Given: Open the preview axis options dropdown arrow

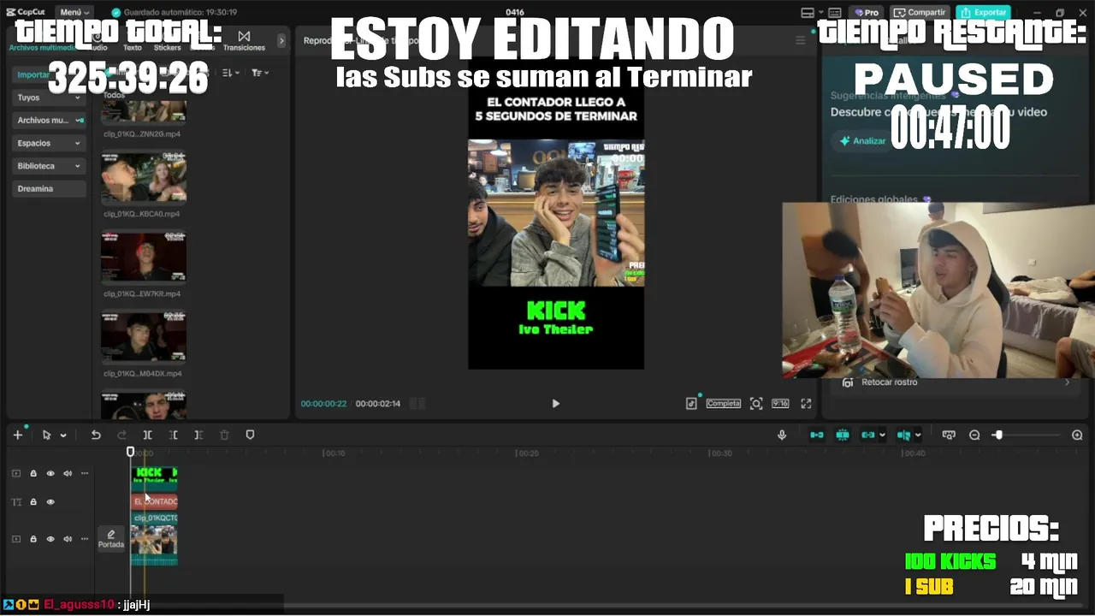Looking at the screenshot, I should click(x=918, y=435).
